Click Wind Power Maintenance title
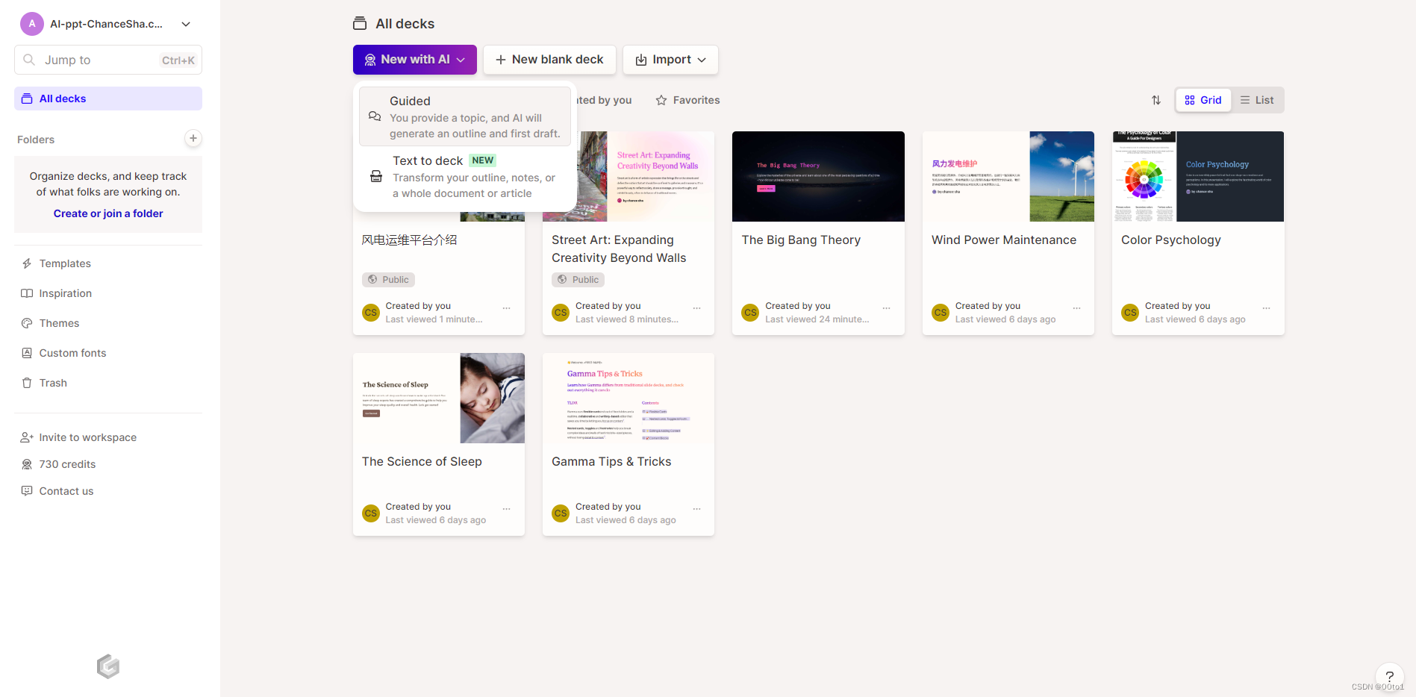Image resolution: width=1416 pixels, height=697 pixels. (1004, 240)
